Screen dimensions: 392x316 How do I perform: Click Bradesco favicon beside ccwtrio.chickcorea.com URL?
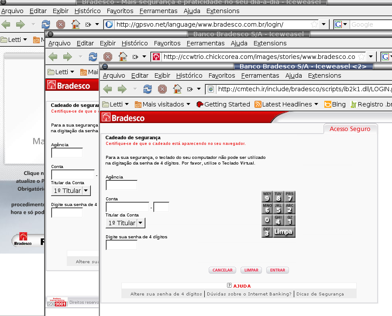pyautogui.click(x=156, y=57)
